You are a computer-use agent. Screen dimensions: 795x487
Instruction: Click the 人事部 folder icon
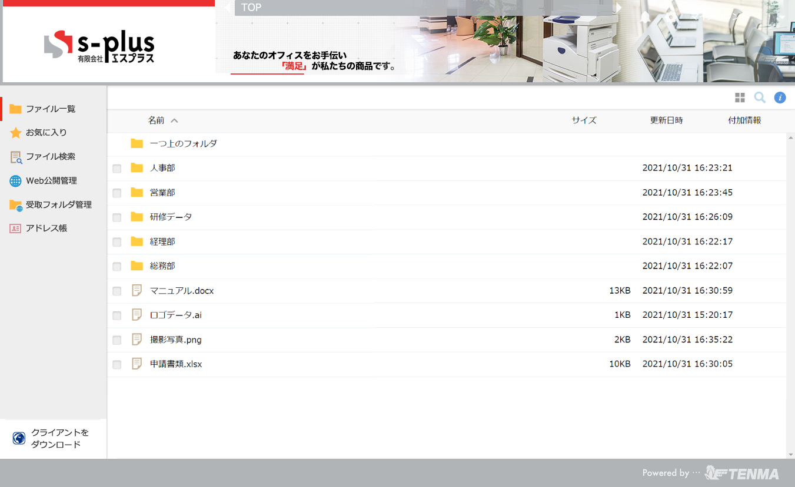pyautogui.click(x=137, y=168)
